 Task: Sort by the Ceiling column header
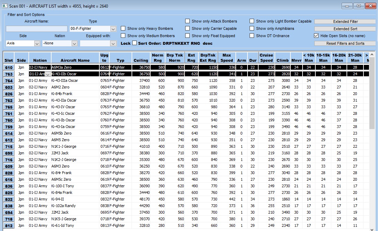tap(141, 58)
